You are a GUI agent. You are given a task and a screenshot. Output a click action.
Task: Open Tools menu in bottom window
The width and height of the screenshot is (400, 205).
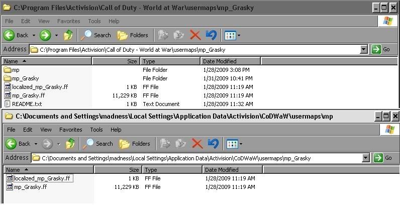coord(96,130)
